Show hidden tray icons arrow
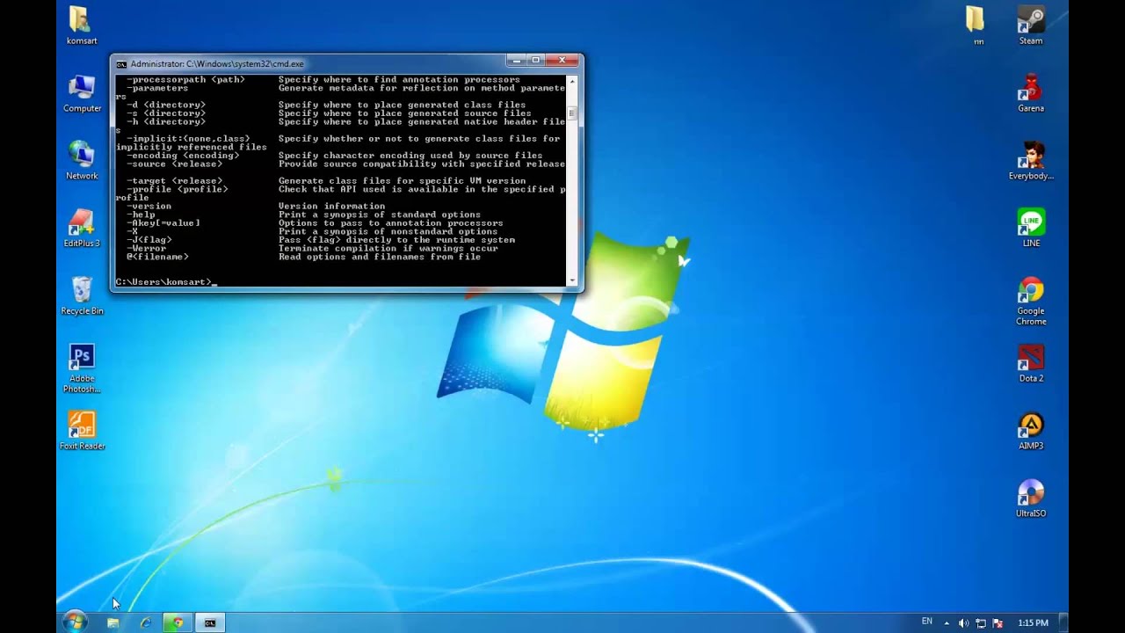 click(x=947, y=623)
